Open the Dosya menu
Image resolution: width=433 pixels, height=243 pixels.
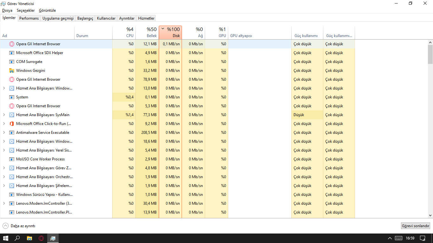point(7,10)
